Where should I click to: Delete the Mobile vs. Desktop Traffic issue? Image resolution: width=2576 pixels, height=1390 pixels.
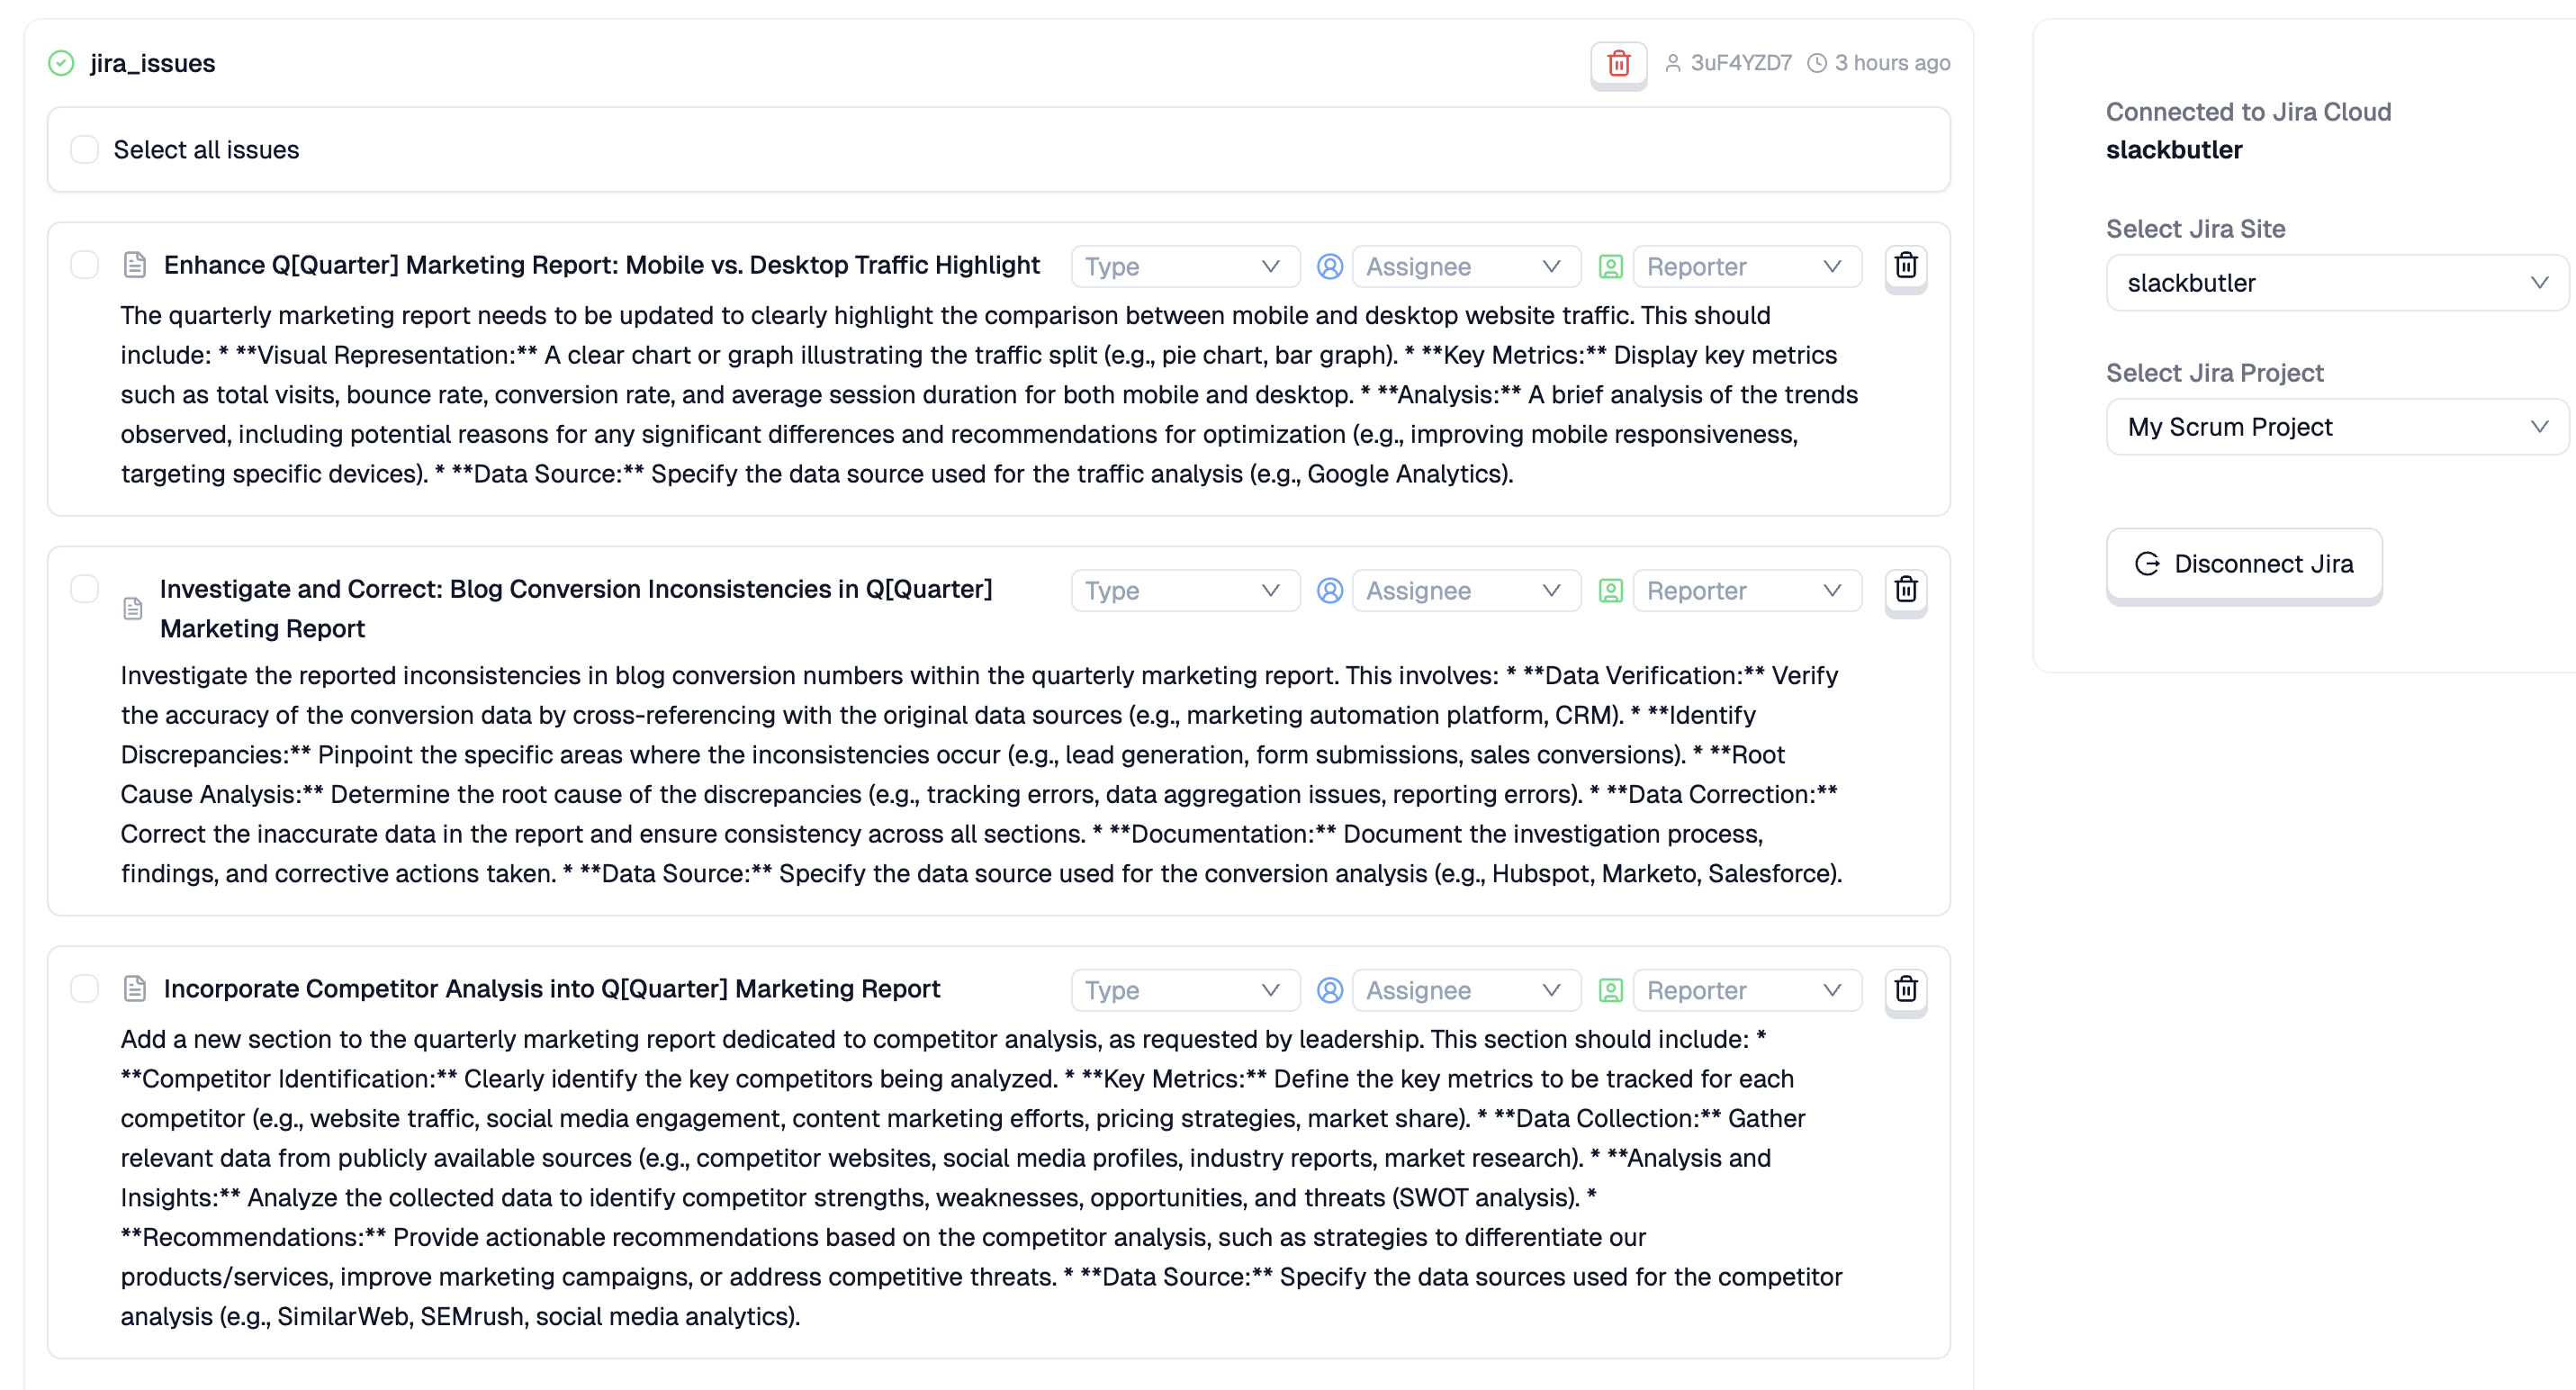pos(1905,266)
